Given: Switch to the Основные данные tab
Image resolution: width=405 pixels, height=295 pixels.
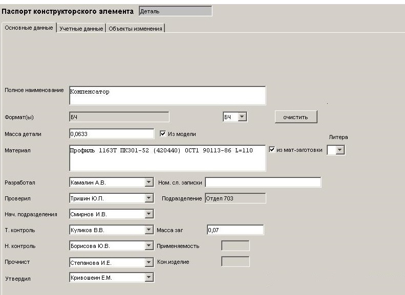Looking at the screenshot, I should 29,28.
